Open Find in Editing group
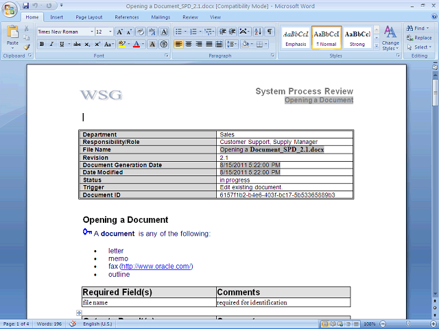 click(x=418, y=28)
